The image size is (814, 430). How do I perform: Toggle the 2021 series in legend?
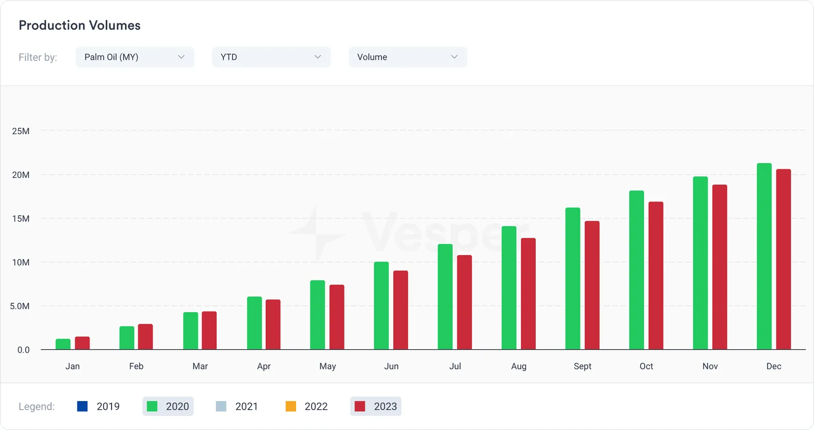pos(237,406)
